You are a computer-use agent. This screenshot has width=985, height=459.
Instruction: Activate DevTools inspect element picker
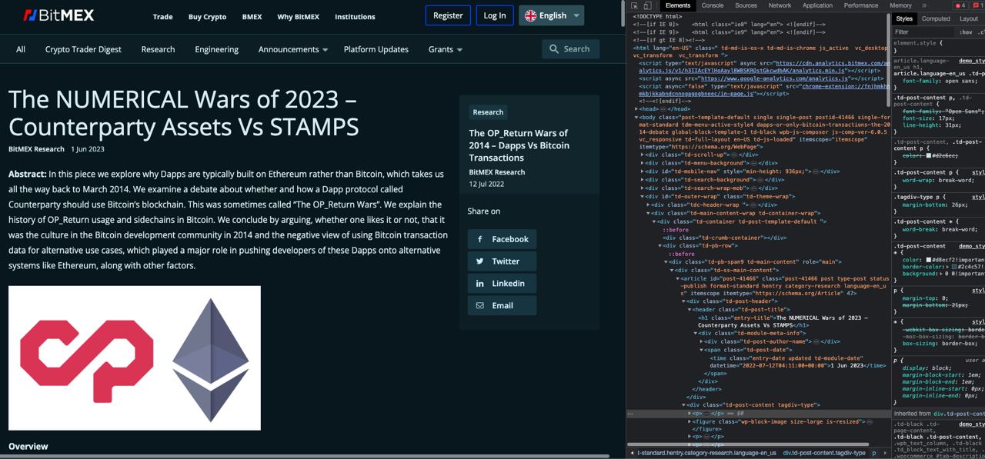pos(635,5)
